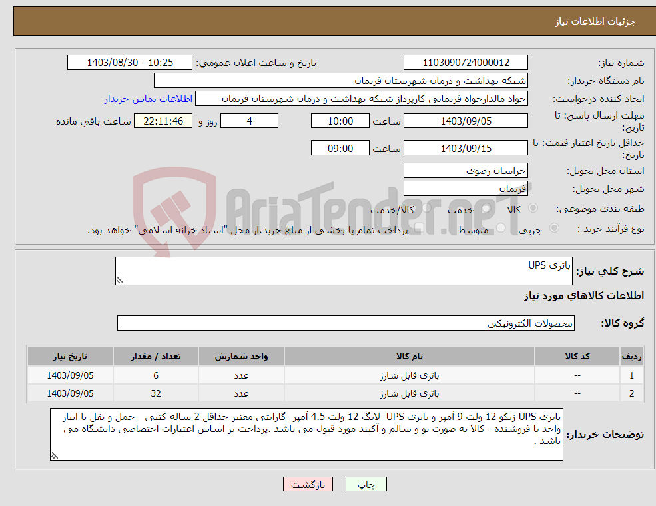Select the کالا radio button
Image resolution: width=656 pixels, height=506 pixels.
pyautogui.click(x=533, y=208)
